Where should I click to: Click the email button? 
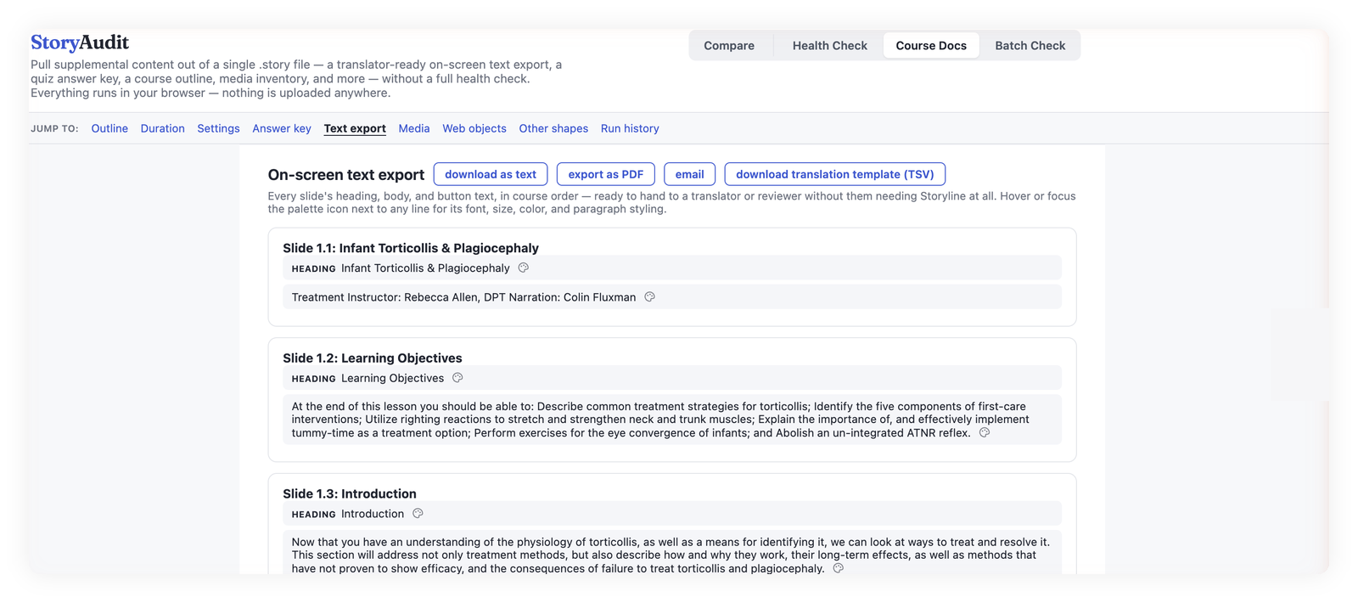pos(690,174)
